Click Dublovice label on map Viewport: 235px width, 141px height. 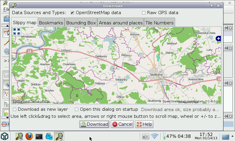(x=101, y=56)
